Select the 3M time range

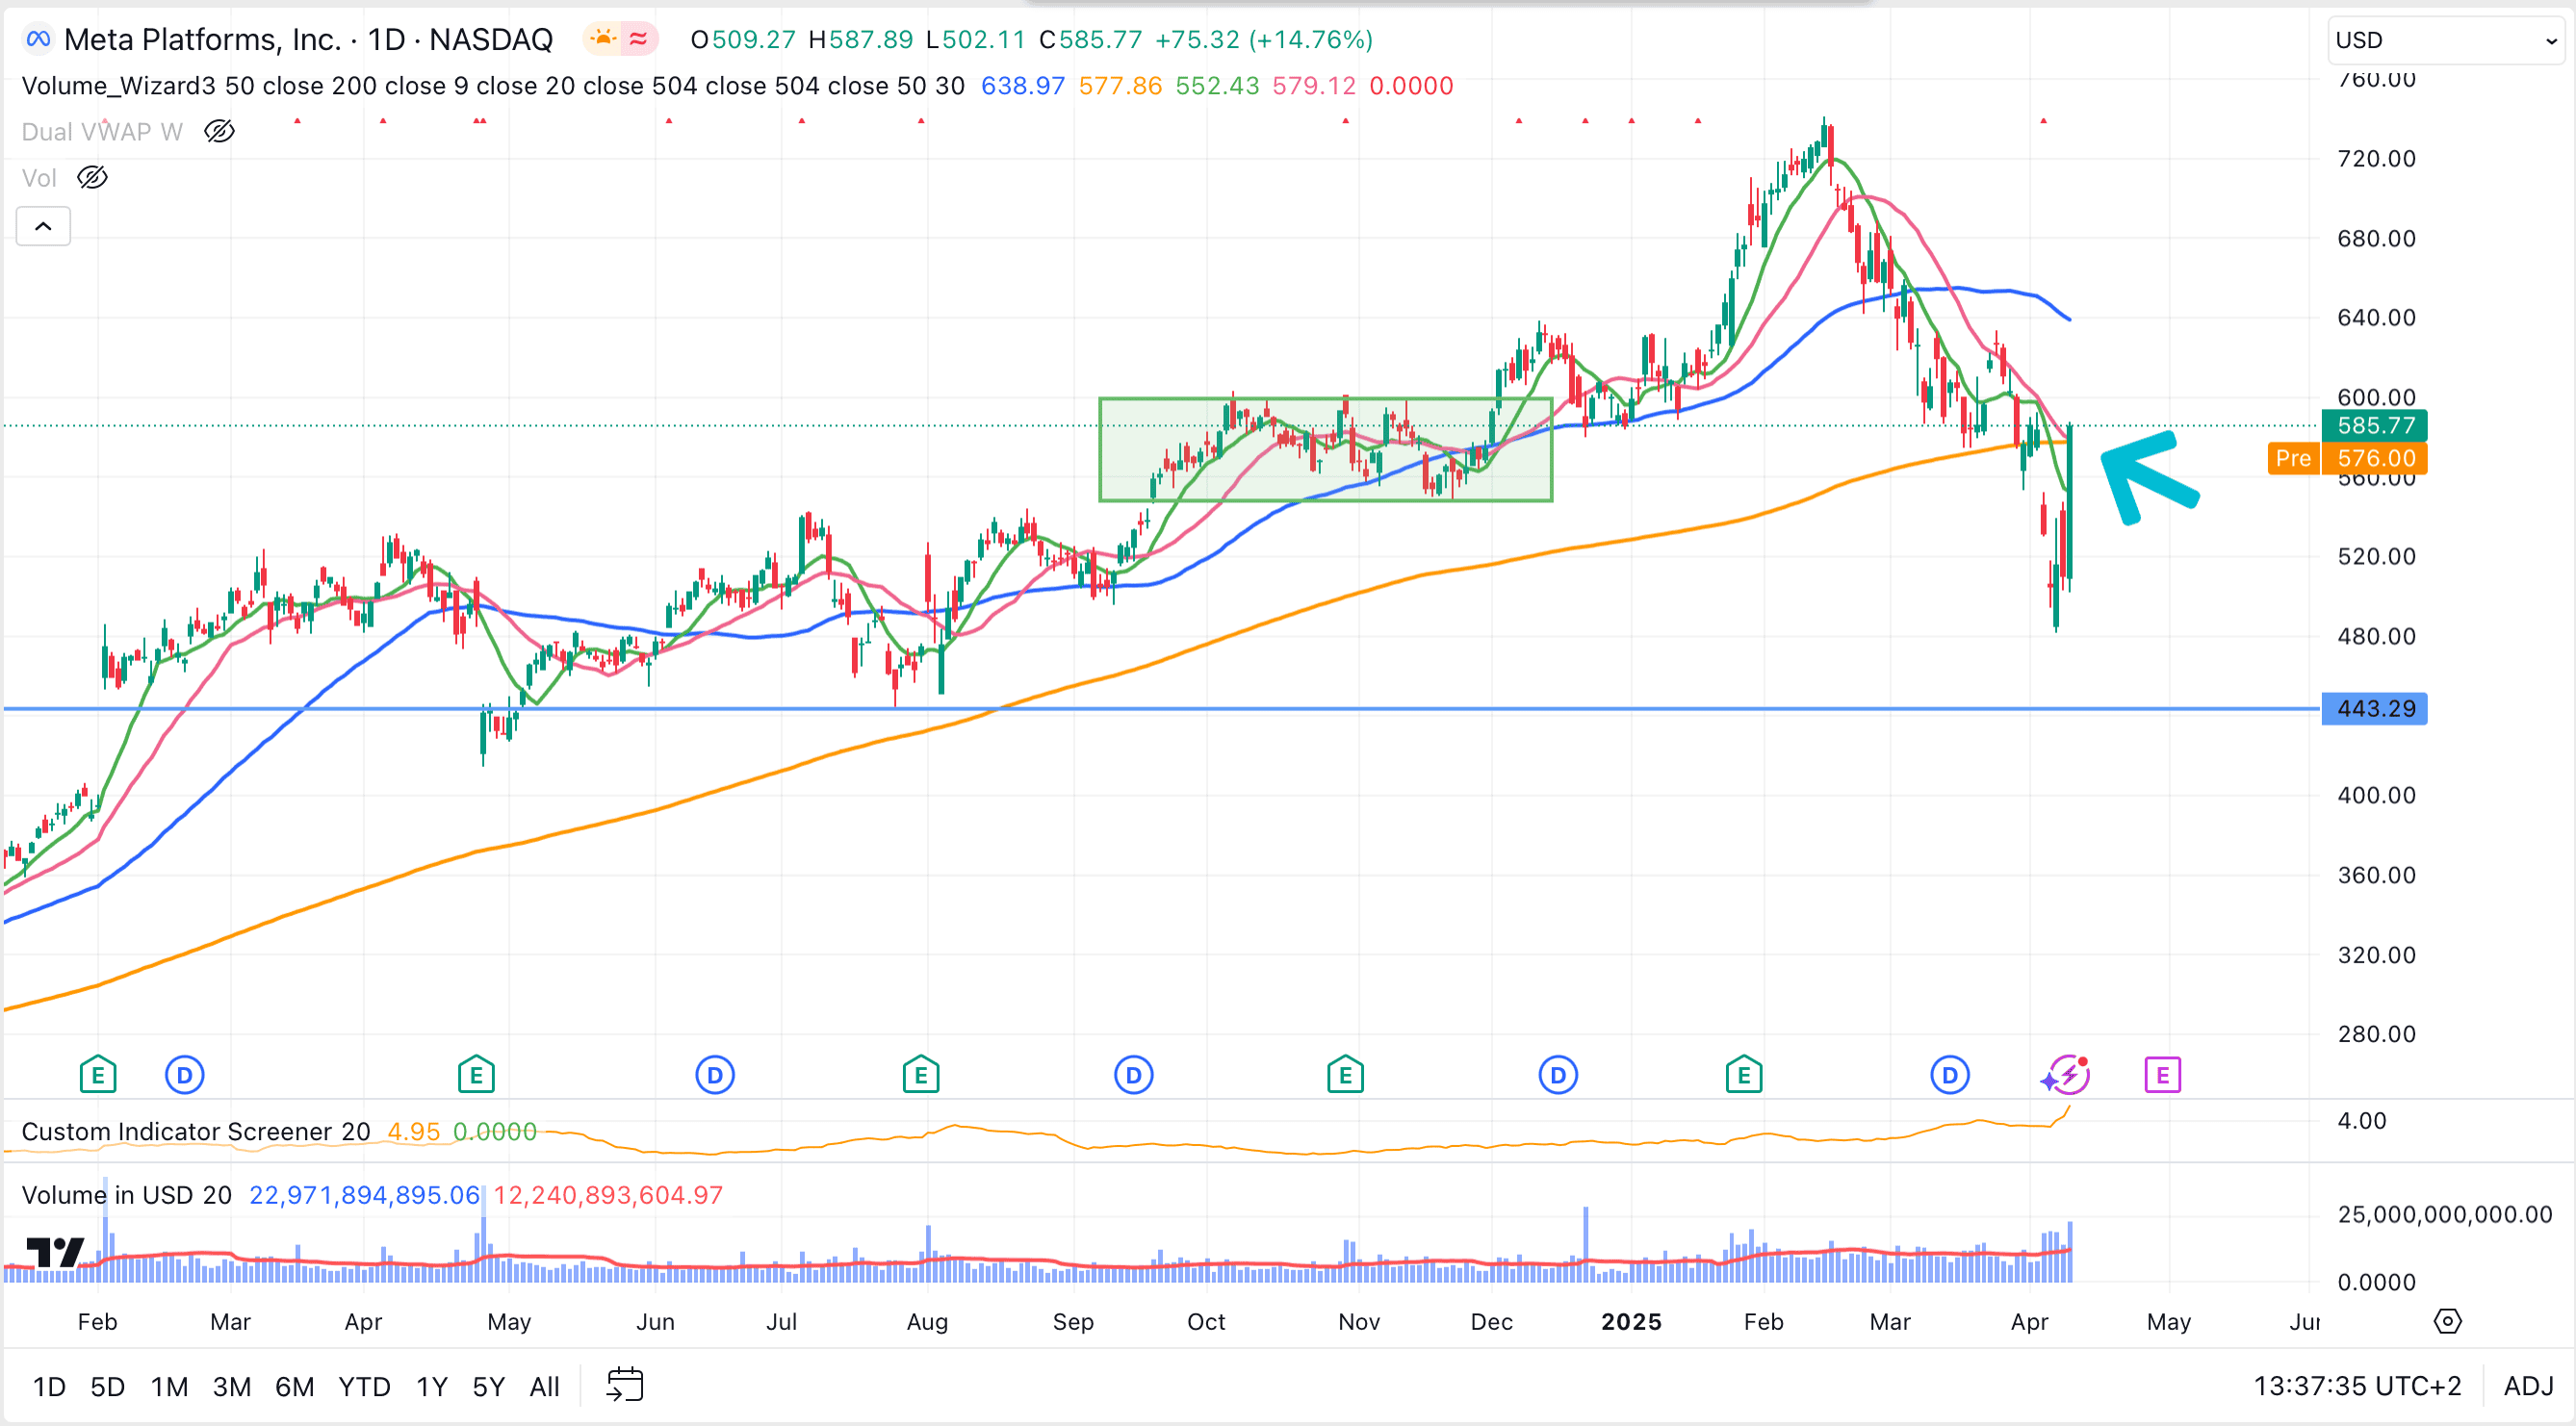click(232, 1386)
